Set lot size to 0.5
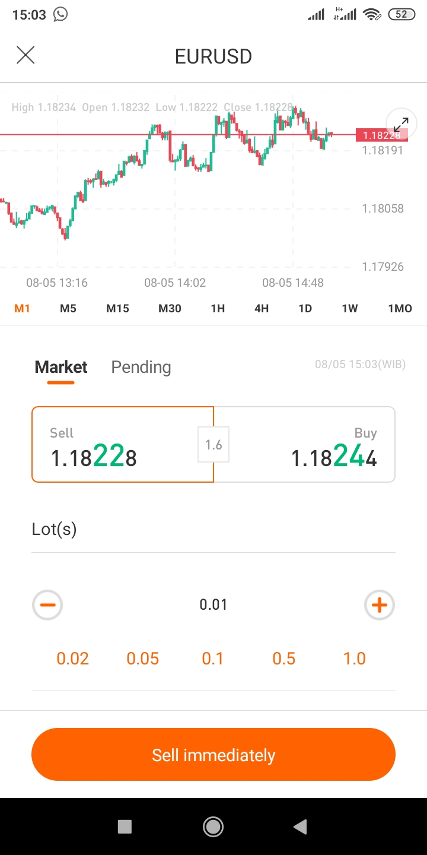Screen dimensions: 427x855 [x=283, y=658]
